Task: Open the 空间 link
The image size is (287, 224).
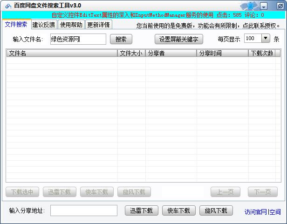Action: tap(275, 212)
